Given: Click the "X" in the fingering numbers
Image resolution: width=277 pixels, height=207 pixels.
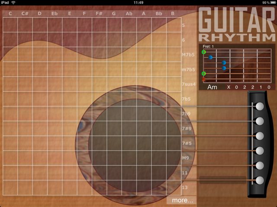Looking at the screenshot, I should pyautogui.click(x=229, y=87).
